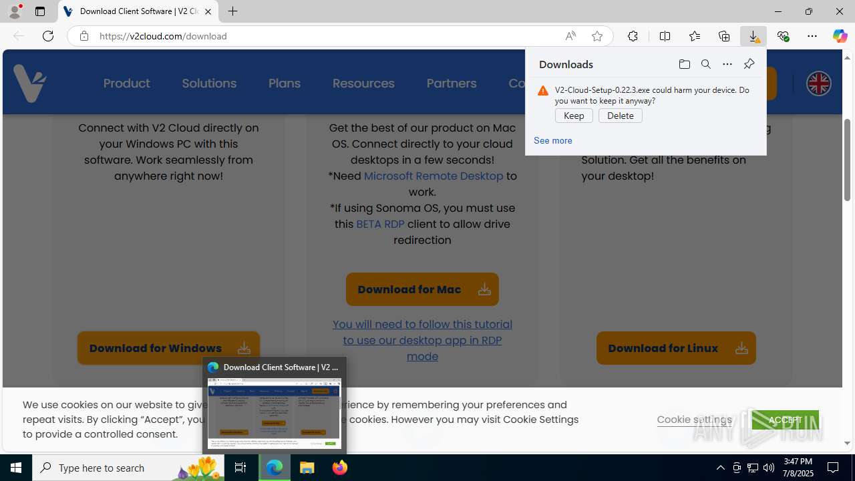Viewport: 855px width, 481px height.
Task: Open Task View on taskbar
Action: tap(240, 468)
